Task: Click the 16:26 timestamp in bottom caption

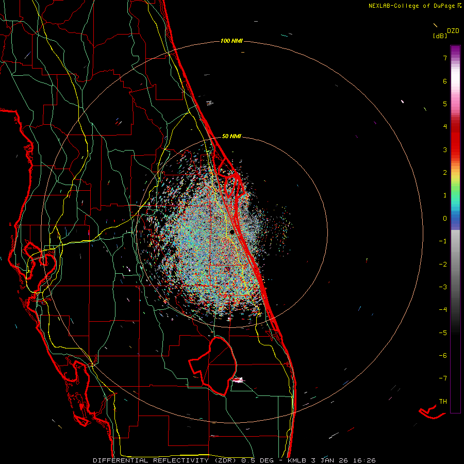Action: 366,460
